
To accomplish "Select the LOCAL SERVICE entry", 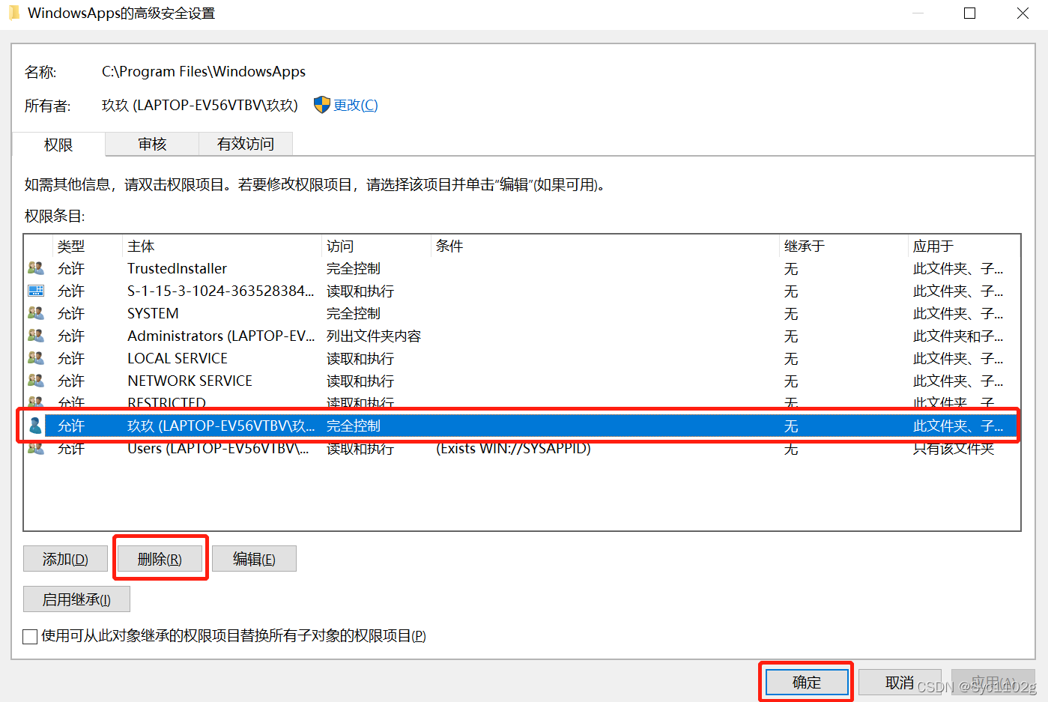I will (522, 358).
